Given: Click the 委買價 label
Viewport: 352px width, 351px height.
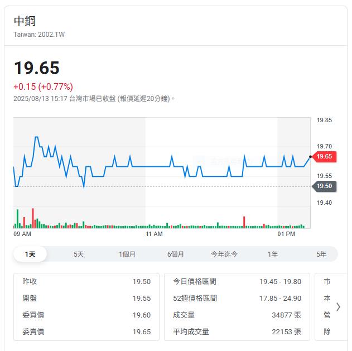Looking at the screenshot, I should point(33,315).
